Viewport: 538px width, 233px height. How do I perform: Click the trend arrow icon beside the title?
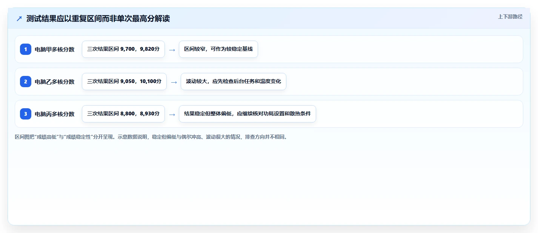click(x=19, y=19)
